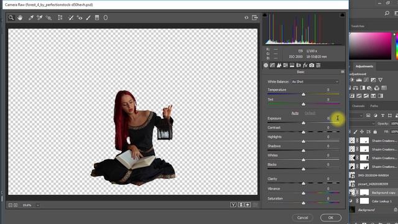The image size is (398, 224).
Task: Select the Graduated Filter tool
Action: (x=97, y=17)
